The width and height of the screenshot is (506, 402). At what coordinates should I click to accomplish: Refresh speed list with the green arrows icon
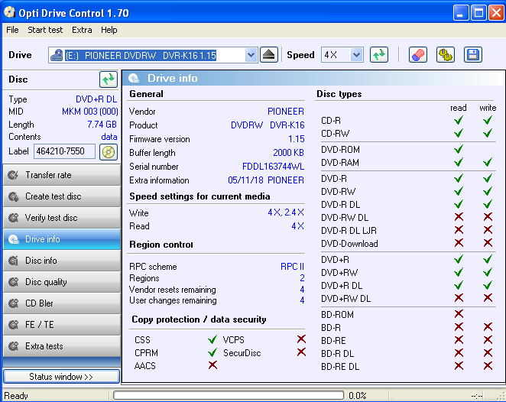379,55
